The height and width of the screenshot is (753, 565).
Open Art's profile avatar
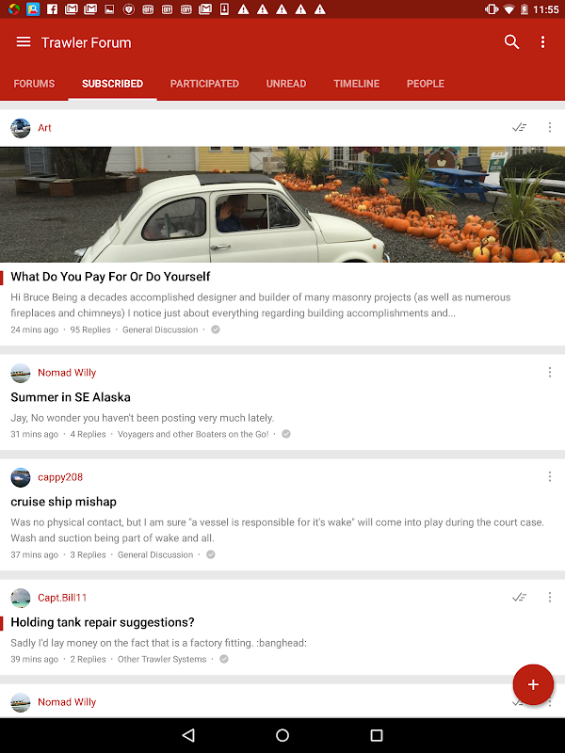coord(21,128)
